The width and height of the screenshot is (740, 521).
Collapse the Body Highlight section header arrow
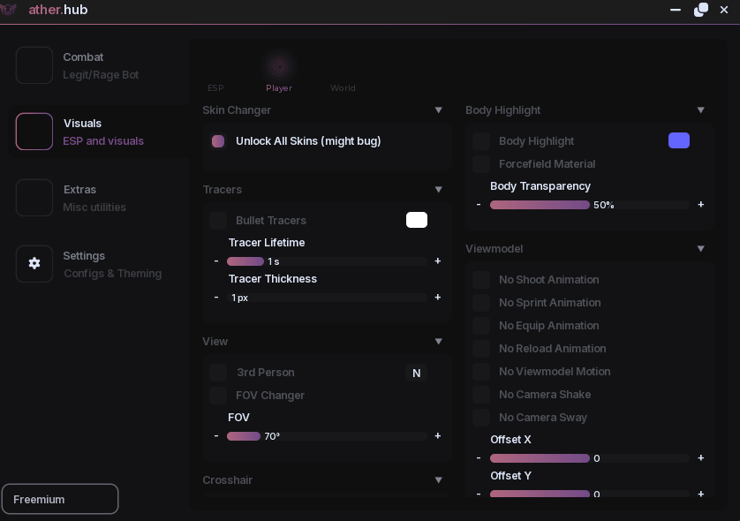pos(701,110)
